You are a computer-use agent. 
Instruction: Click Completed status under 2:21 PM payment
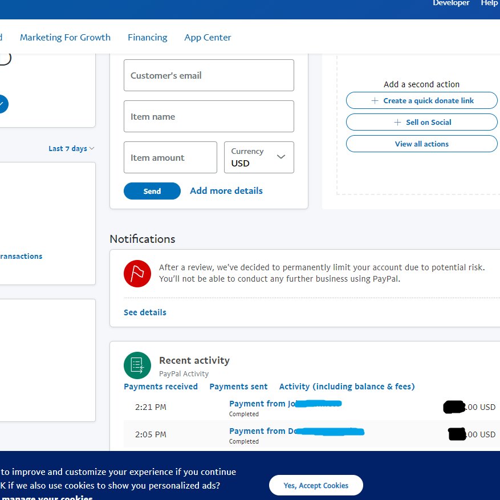tap(243, 414)
